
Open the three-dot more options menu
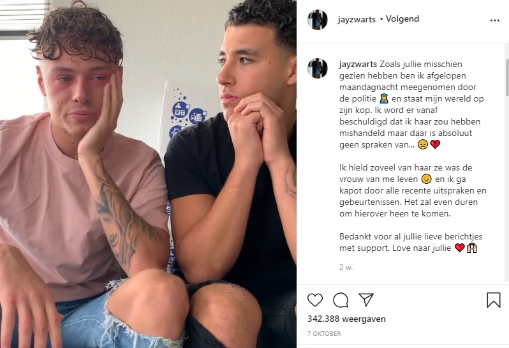[495, 20]
